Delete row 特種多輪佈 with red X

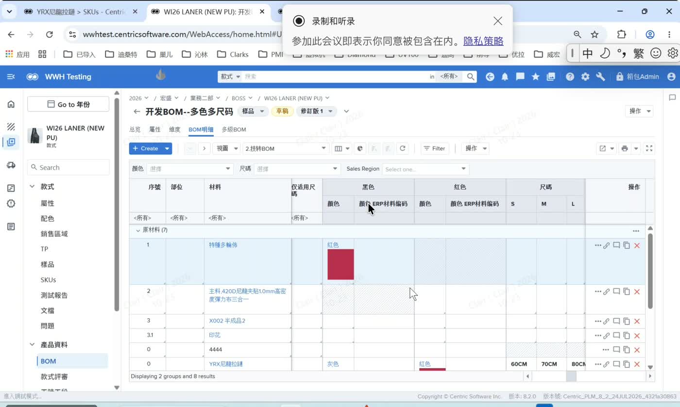click(x=637, y=245)
